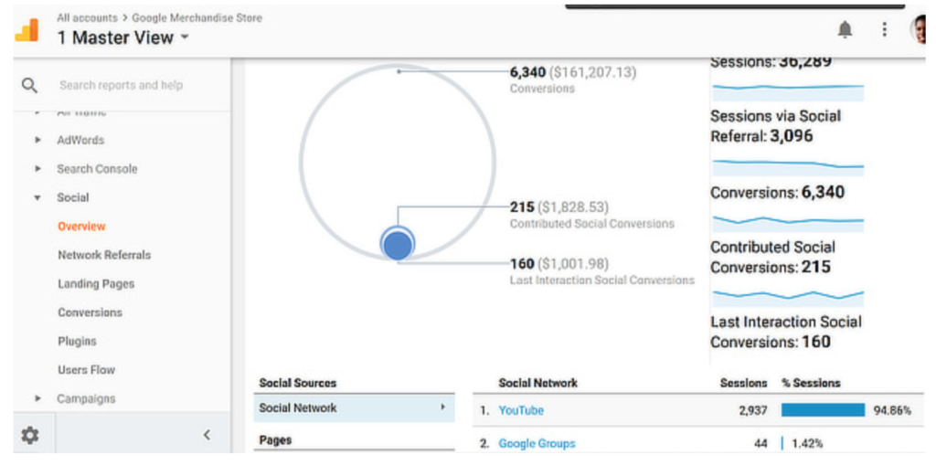Open the three-dot more options menu

pyautogui.click(x=885, y=30)
